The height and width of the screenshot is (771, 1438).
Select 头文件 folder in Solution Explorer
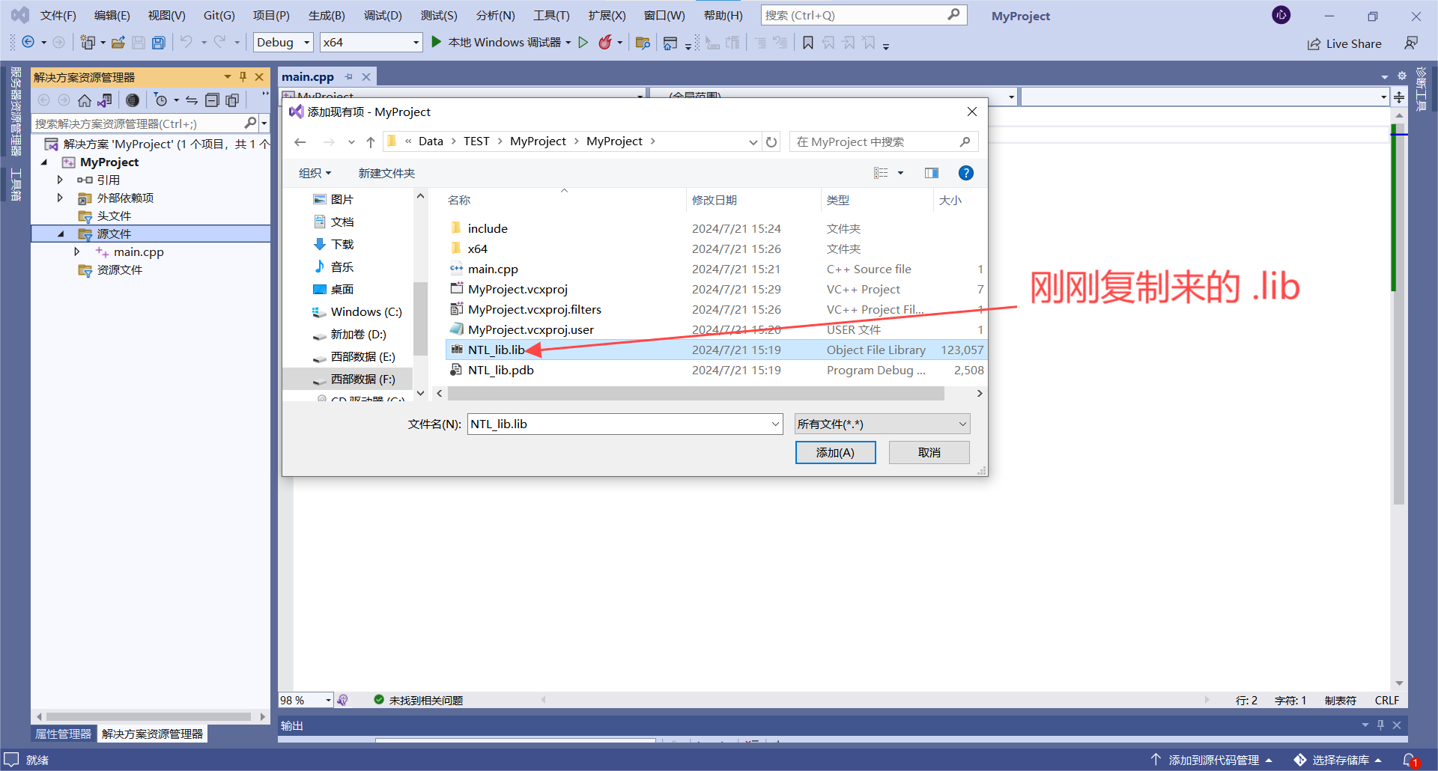(x=114, y=216)
